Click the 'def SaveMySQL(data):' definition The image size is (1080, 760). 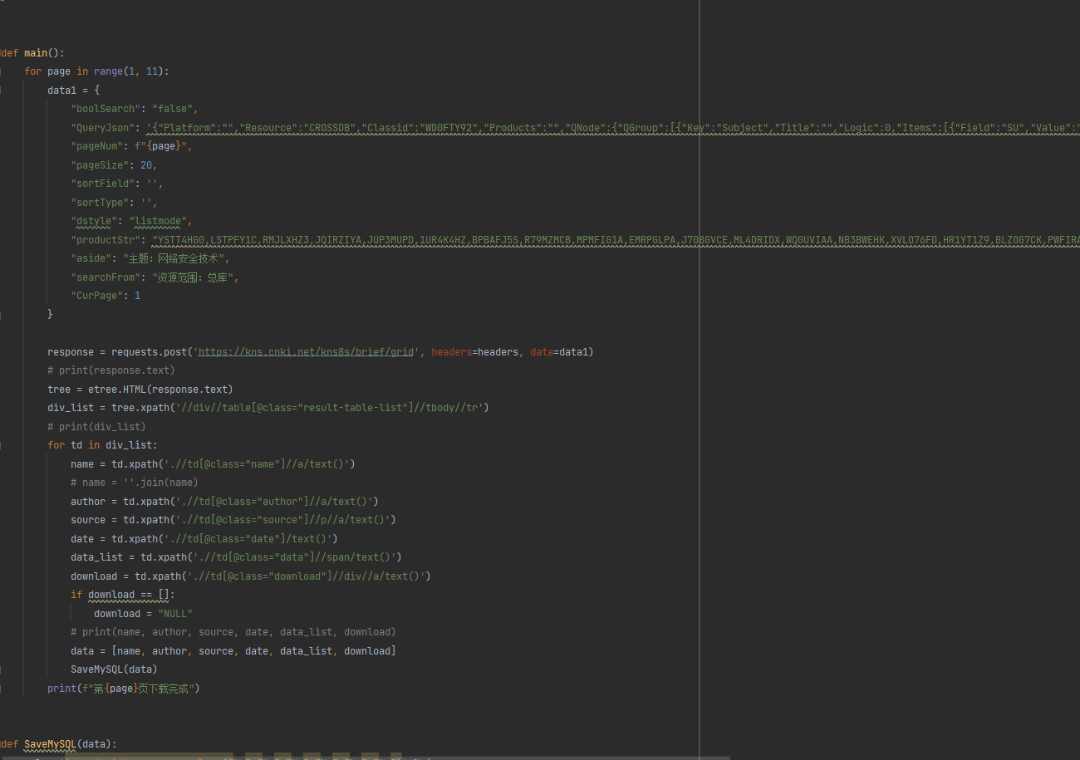(x=58, y=744)
